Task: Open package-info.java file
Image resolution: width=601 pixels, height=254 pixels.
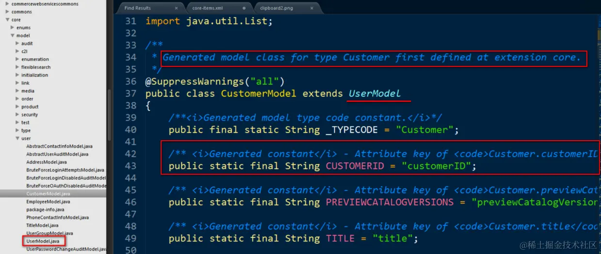Action: [x=45, y=209]
